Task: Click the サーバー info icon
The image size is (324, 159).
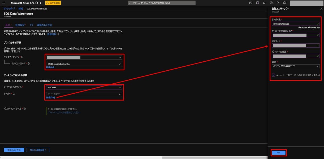Action: click(x=14, y=94)
